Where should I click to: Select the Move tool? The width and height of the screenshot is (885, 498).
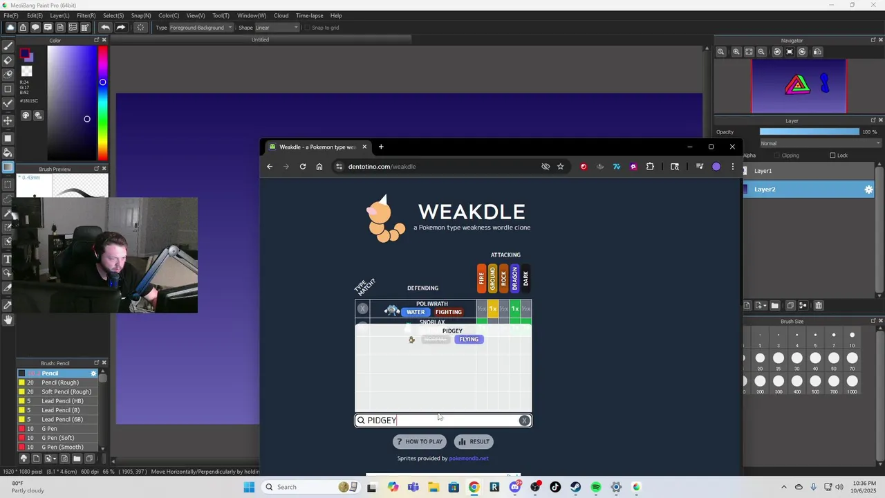8,120
